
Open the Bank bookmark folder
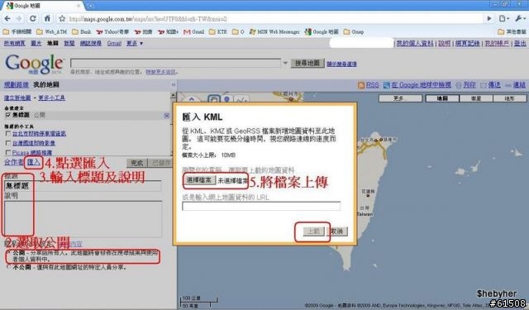(82, 31)
